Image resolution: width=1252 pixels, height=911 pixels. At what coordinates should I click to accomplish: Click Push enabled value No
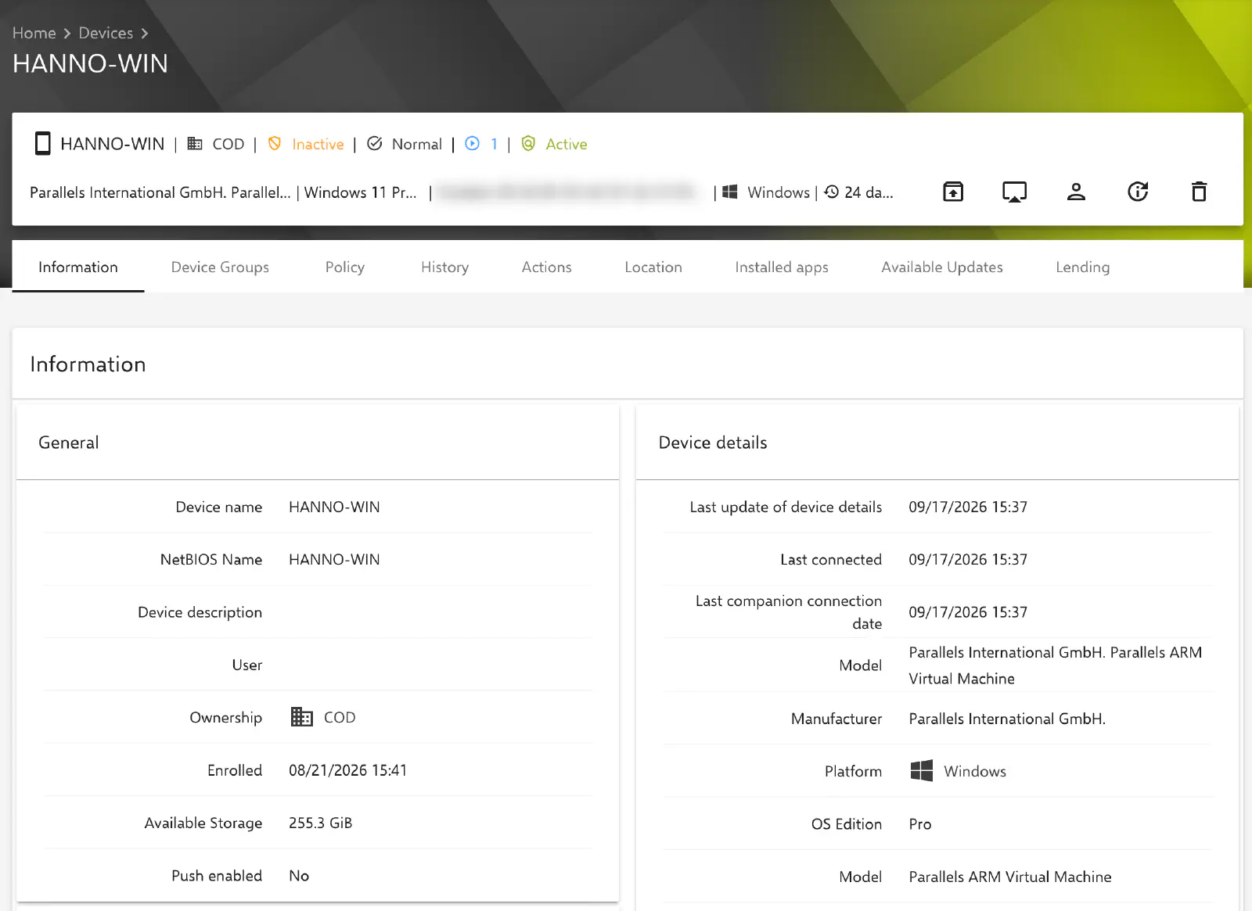click(x=299, y=876)
